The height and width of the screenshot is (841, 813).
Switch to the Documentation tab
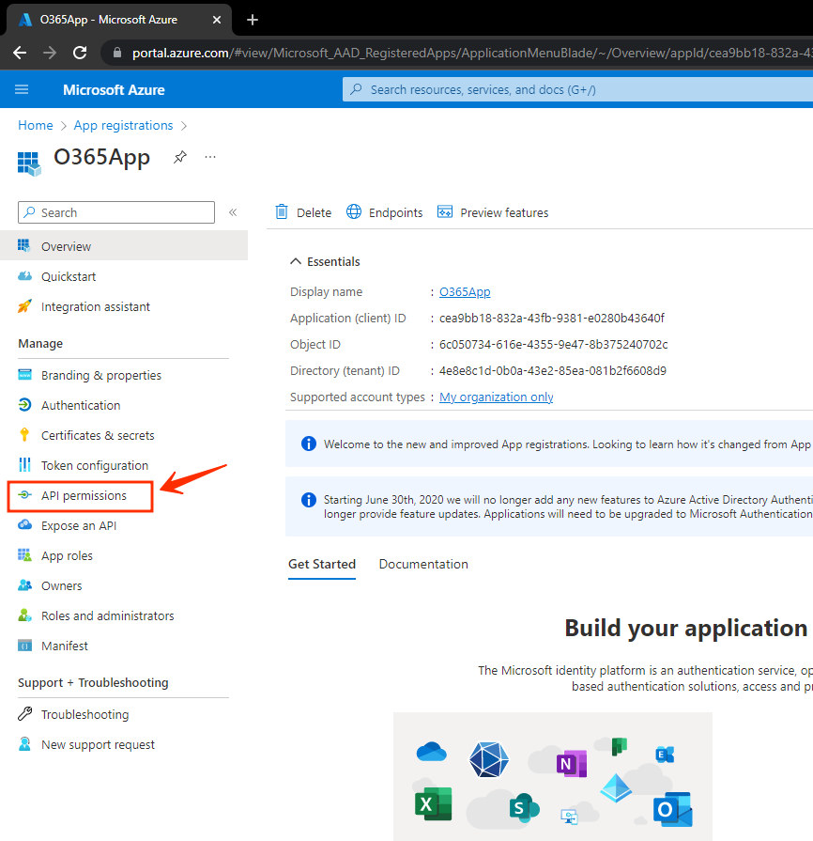[x=423, y=564]
